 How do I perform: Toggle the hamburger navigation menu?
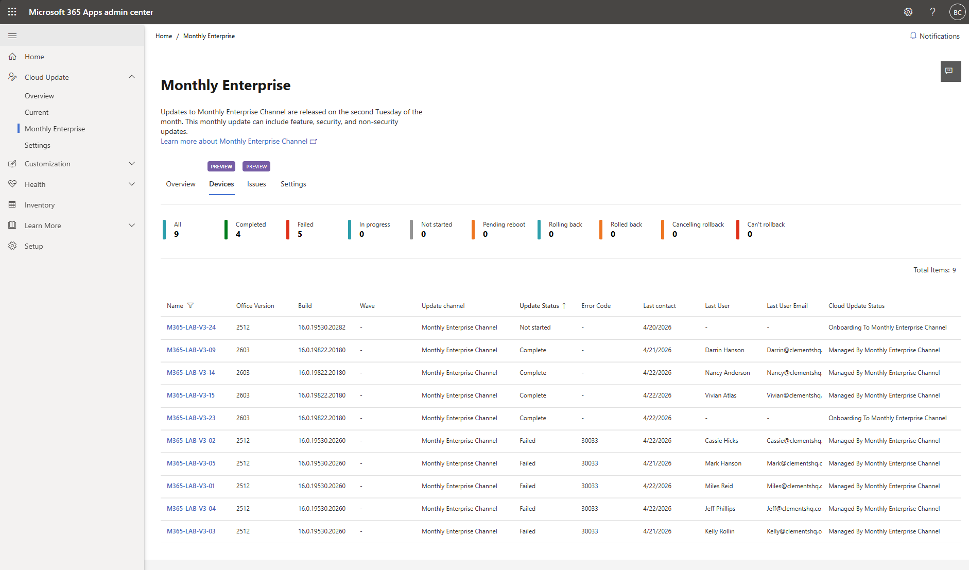pyautogui.click(x=12, y=36)
